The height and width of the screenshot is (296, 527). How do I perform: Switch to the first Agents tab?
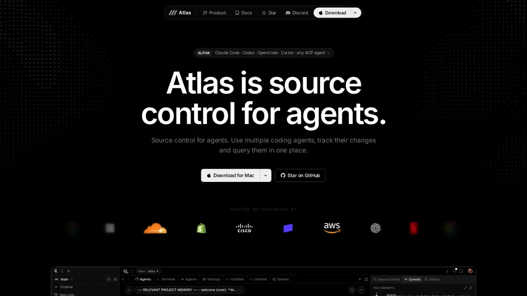(143, 279)
